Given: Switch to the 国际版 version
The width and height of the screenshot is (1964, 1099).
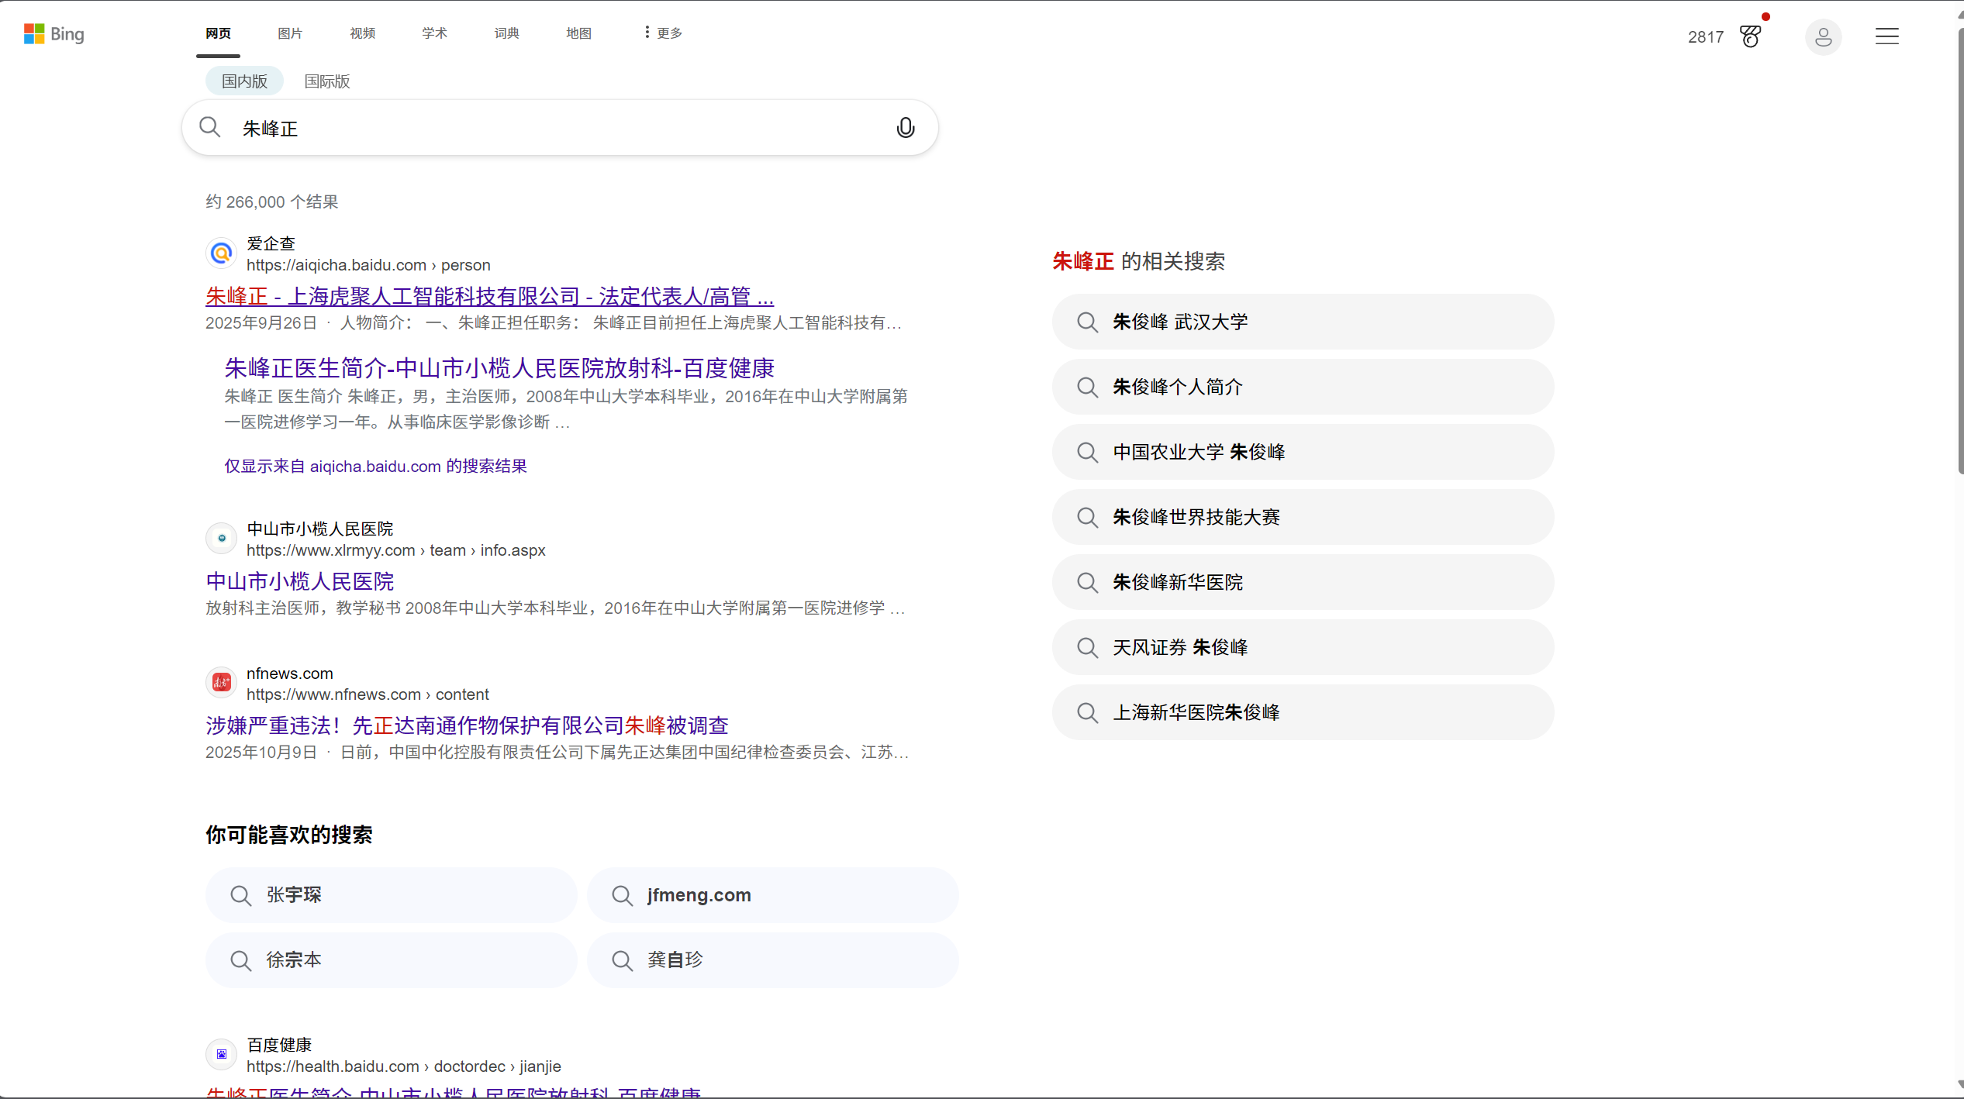Looking at the screenshot, I should [x=326, y=81].
